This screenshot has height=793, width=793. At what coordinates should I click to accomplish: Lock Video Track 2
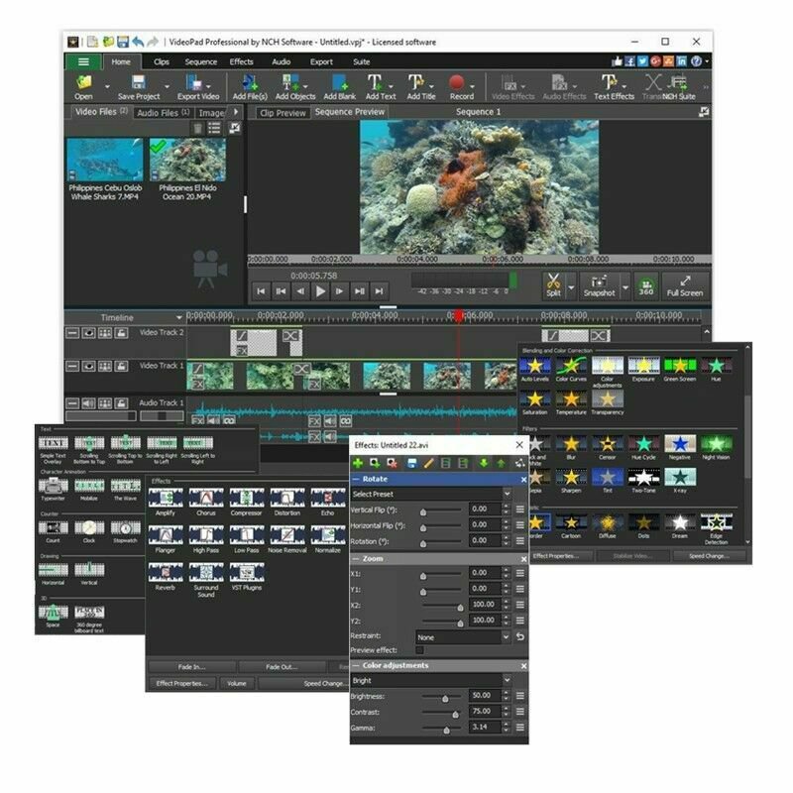point(121,333)
